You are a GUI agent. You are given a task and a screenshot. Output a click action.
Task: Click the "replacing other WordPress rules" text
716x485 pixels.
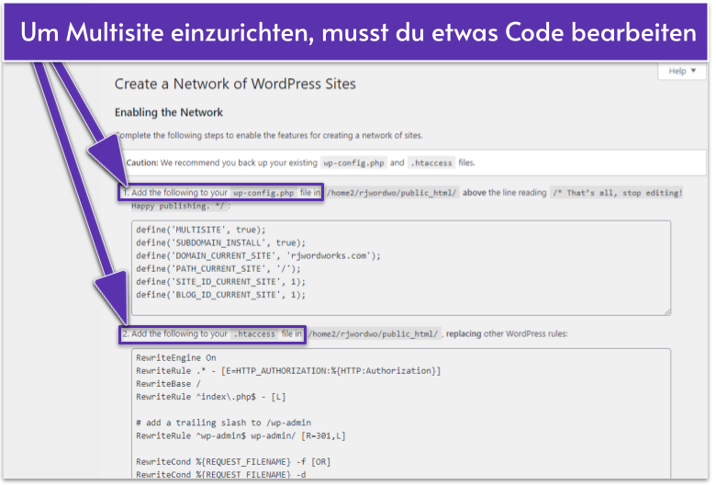tap(507, 334)
